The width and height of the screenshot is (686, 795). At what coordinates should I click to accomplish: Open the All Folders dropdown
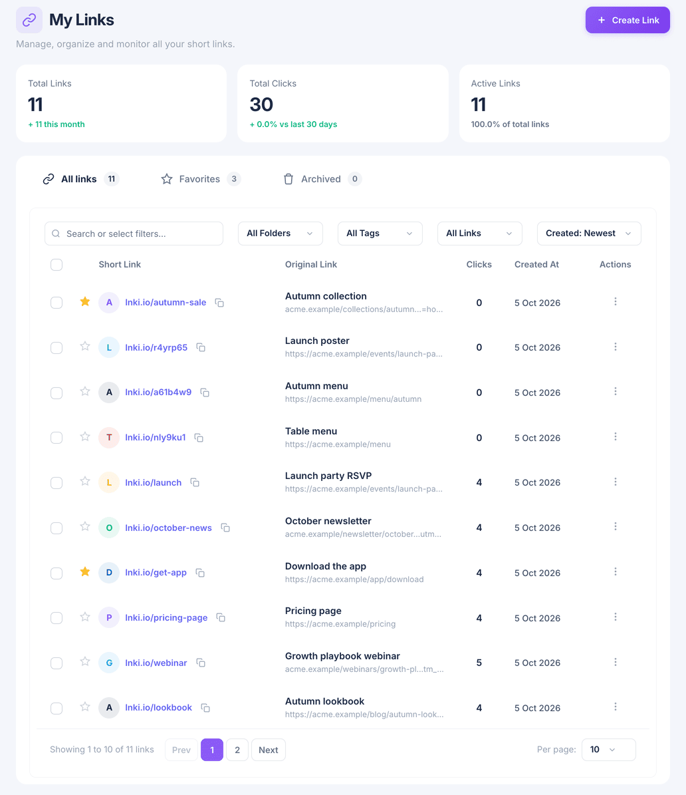(x=280, y=234)
